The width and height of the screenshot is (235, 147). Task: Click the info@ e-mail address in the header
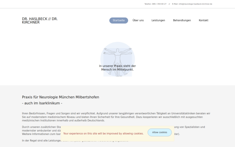[x=195, y=4]
